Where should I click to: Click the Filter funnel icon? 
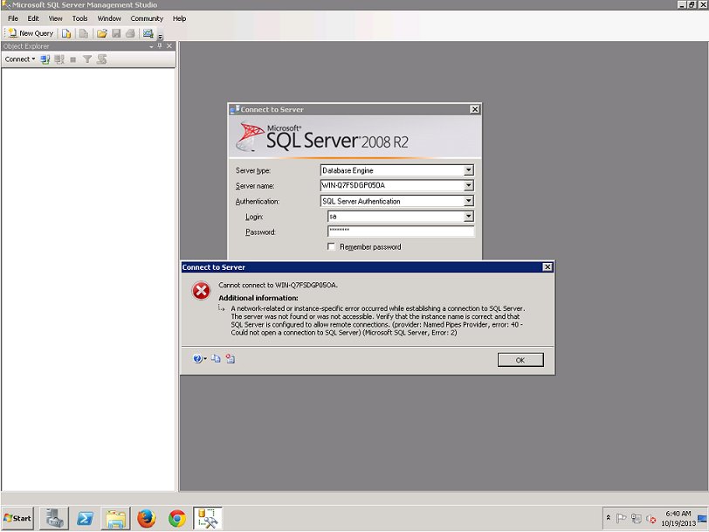coord(87,59)
